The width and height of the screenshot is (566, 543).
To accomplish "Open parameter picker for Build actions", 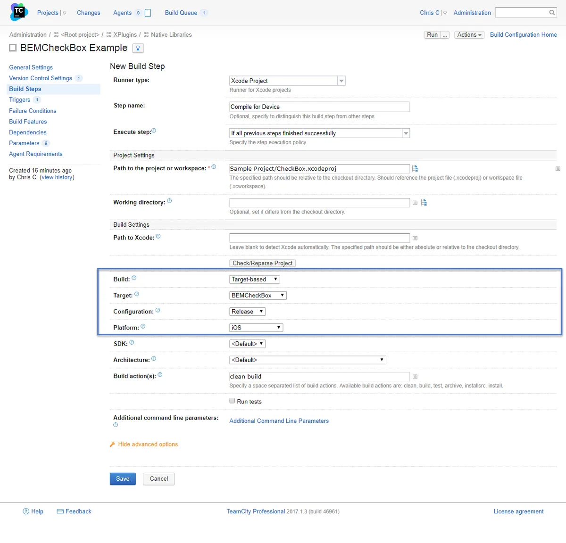I will point(415,376).
